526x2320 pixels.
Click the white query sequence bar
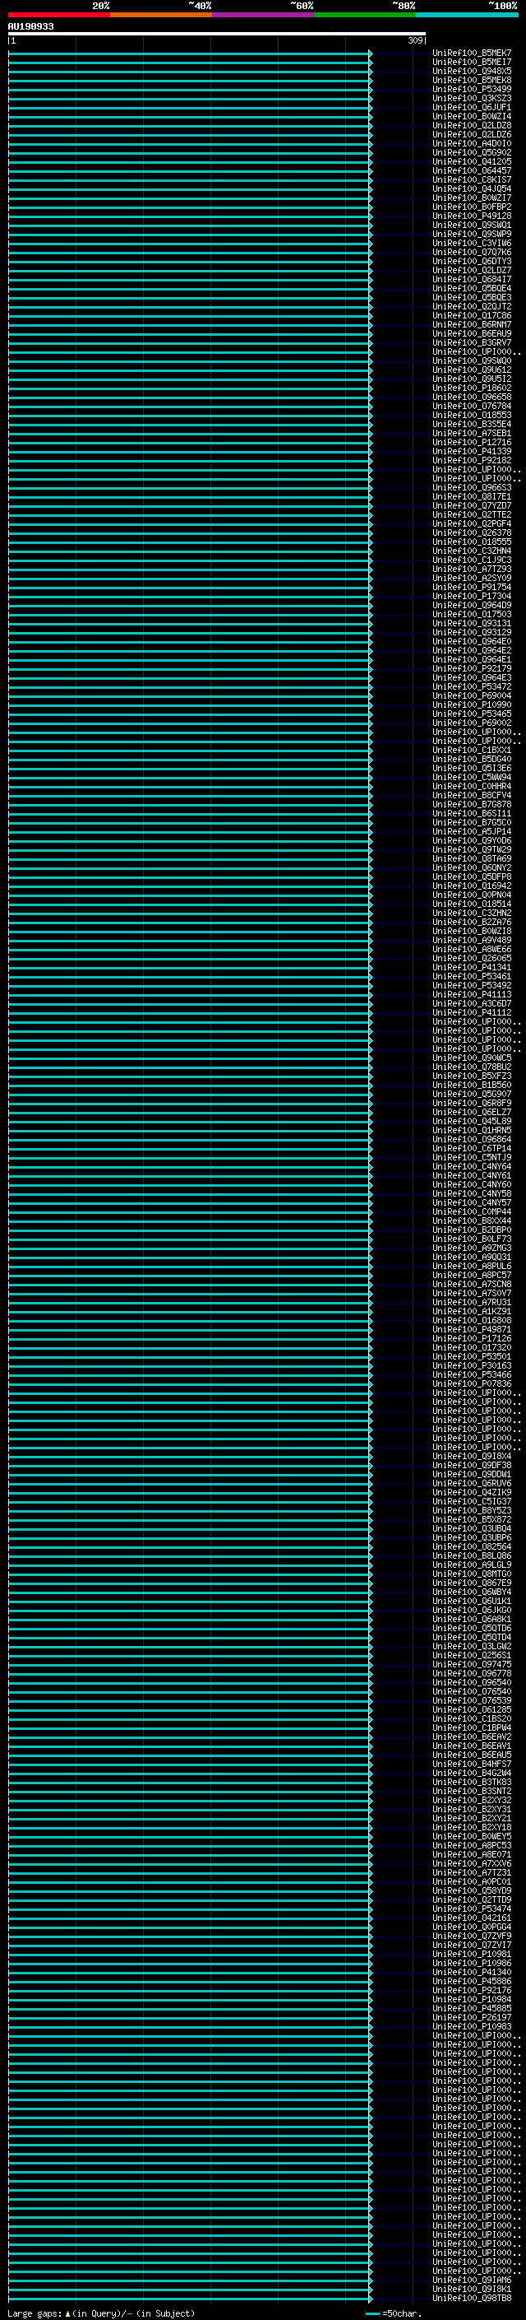217,35
